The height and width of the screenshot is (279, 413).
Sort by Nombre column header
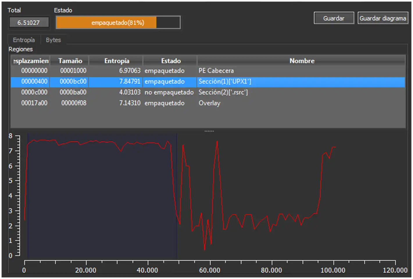click(x=301, y=61)
